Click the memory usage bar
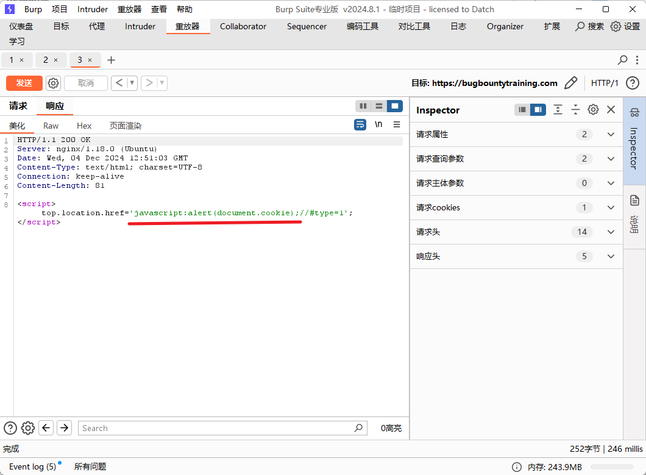The width and height of the screenshot is (646, 475). click(612, 466)
